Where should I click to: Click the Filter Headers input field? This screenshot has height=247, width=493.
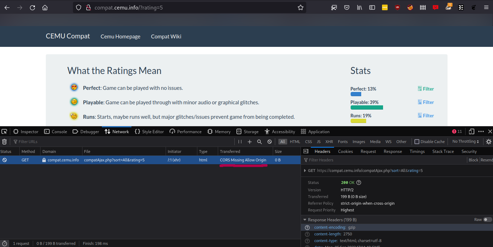pos(384,160)
